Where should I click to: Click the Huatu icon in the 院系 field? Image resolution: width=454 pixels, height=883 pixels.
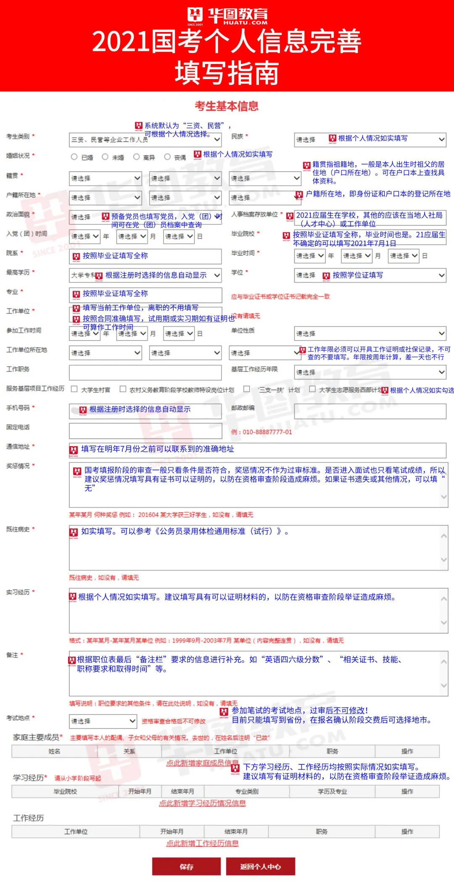pyautogui.click(x=76, y=256)
